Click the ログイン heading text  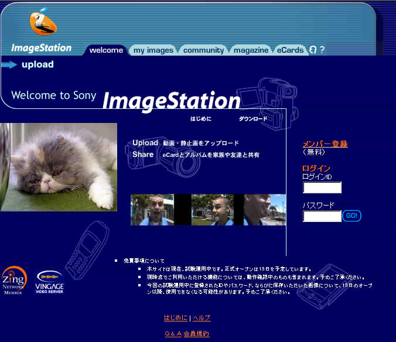(316, 168)
